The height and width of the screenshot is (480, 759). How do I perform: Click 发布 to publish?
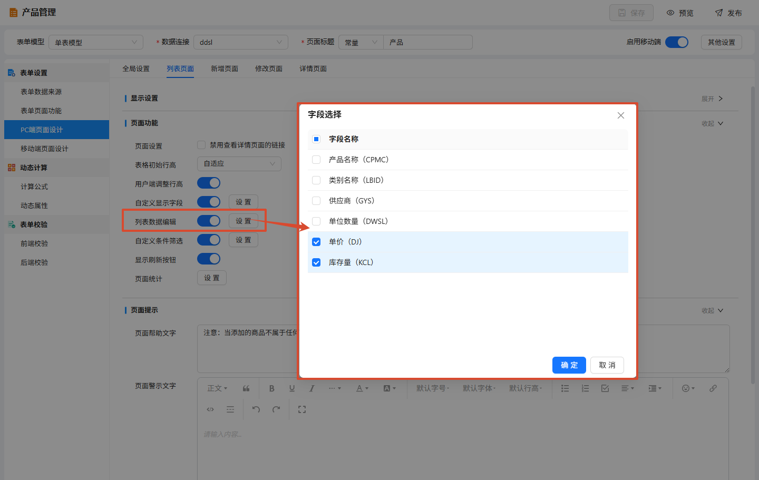click(728, 13)
